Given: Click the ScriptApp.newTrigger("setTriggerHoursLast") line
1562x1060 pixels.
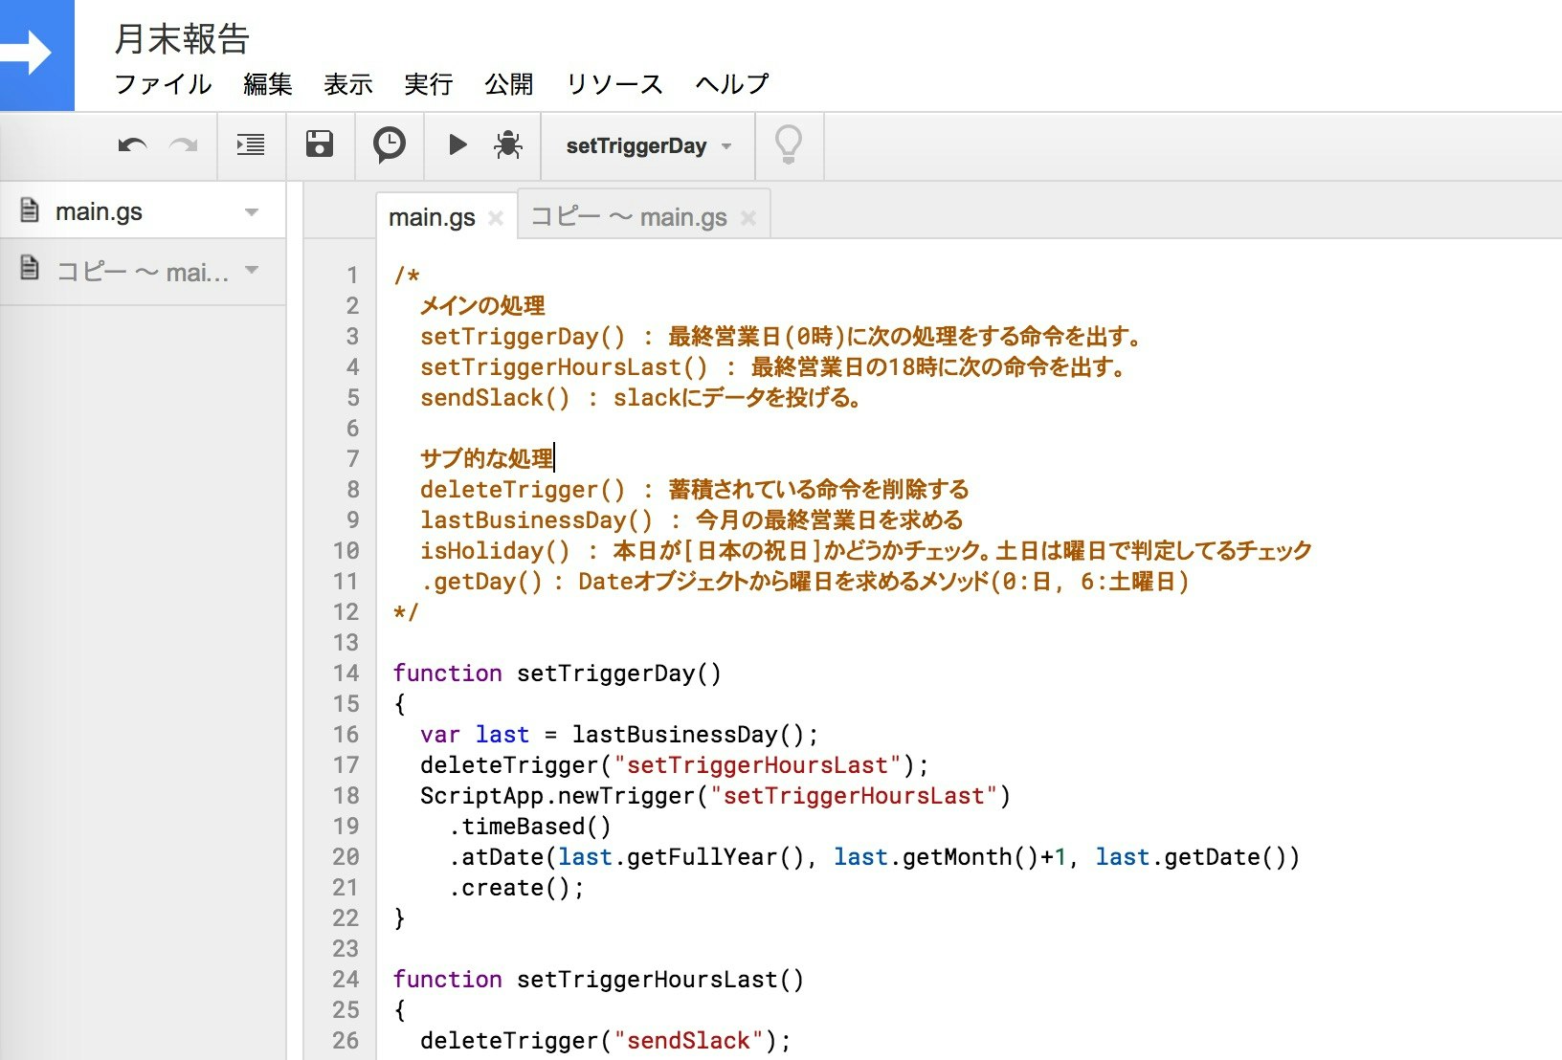Looking at the screenshot, I should click(715, 796).
